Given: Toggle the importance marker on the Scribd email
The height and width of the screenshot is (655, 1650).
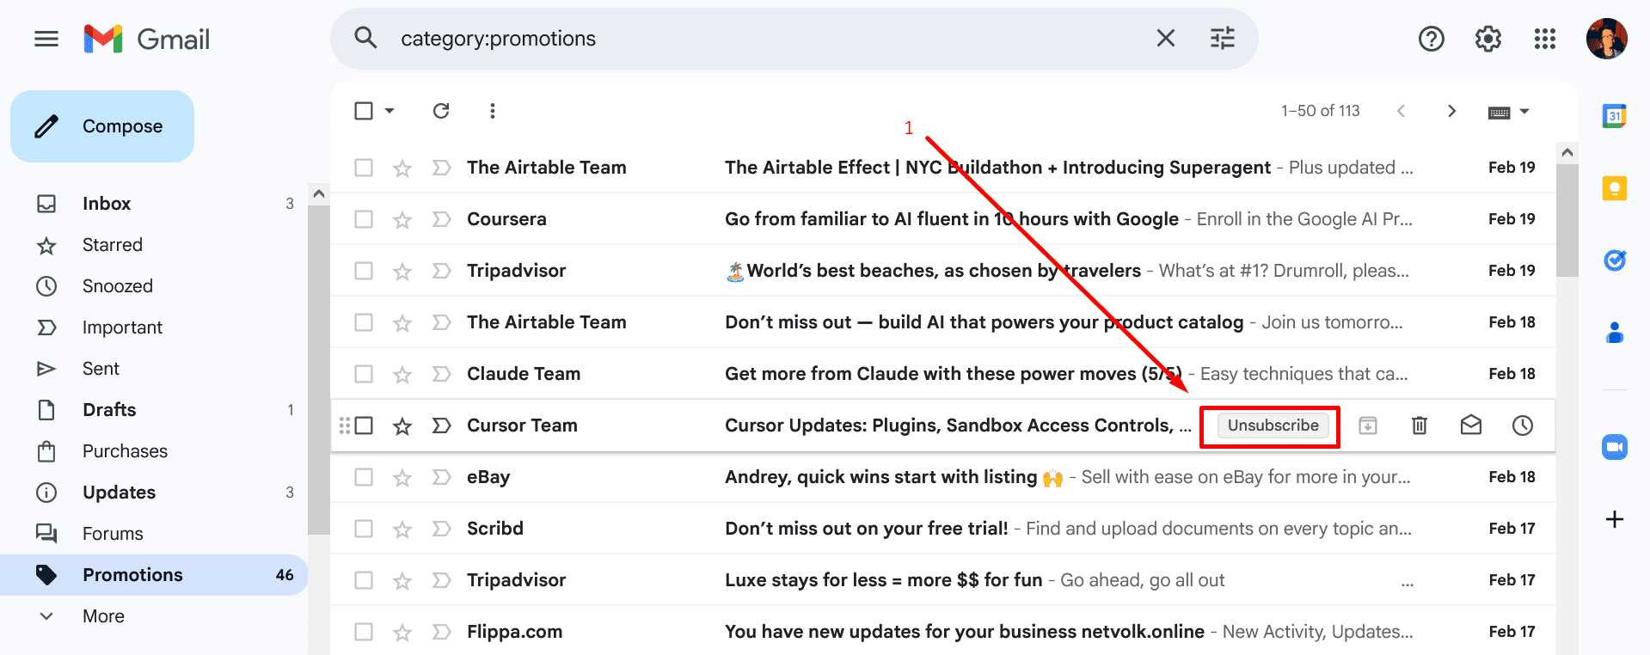Looking at the screenshot, I should pyautogui.click(x=441, y=528).
